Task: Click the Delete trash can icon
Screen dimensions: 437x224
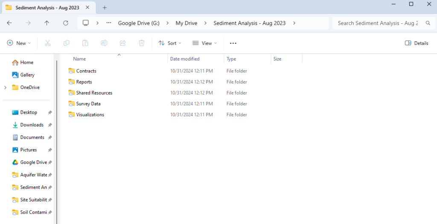Action: pyautogui.click(x=142, y=43)
